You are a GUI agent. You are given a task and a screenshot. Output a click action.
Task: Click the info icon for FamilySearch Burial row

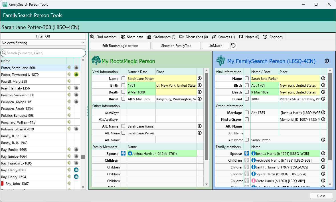[323, 99]
